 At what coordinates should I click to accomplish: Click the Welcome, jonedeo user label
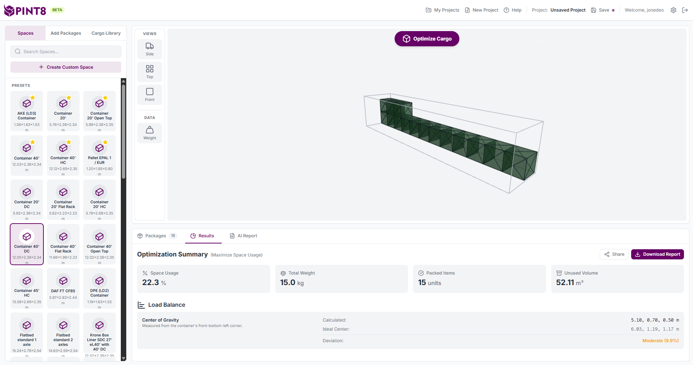tap(644, 10)
